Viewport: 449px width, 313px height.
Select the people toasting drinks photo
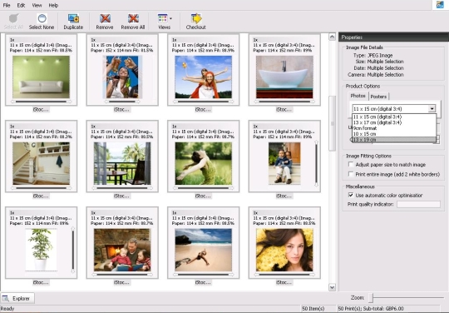point(122,77)
